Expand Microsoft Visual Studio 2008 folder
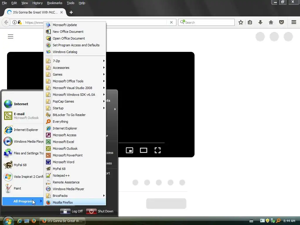300x225 pixels. click(x=75, y=88)
